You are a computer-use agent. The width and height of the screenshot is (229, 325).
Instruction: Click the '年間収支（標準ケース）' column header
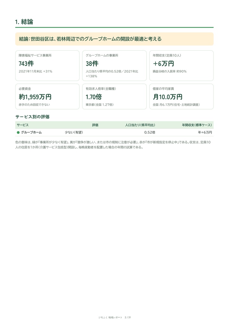(x=197, y=125)
